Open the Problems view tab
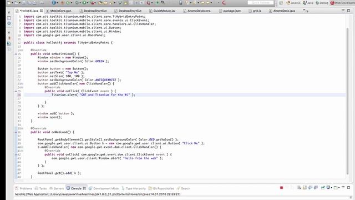Viewport: 355px width, 200px height. tap(24, 188)
